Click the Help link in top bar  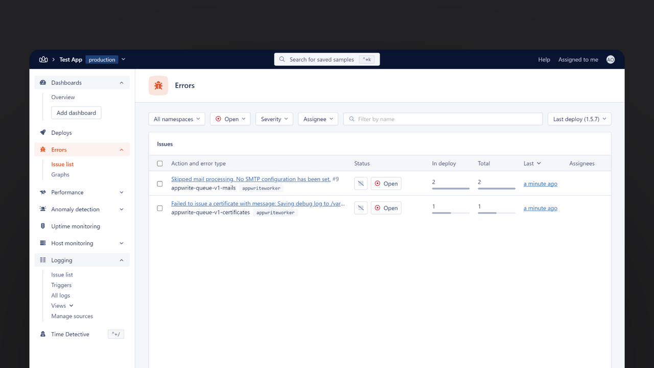coord(544,60)
